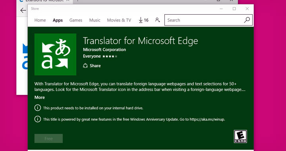Viewport: 286px width, 151px height.
Task: Open the four-star ratings indicator
Action: (110, 56)
